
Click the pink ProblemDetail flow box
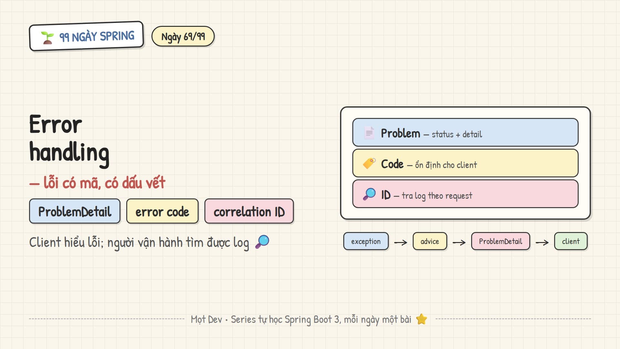(501, 241)
